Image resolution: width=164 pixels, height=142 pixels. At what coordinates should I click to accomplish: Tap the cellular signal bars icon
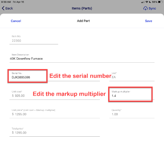click(143, 2)
